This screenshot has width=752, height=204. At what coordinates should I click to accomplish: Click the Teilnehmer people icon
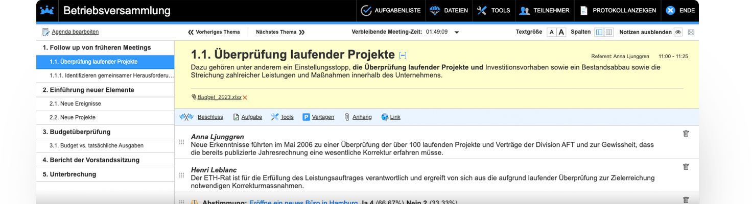point(524,11)
